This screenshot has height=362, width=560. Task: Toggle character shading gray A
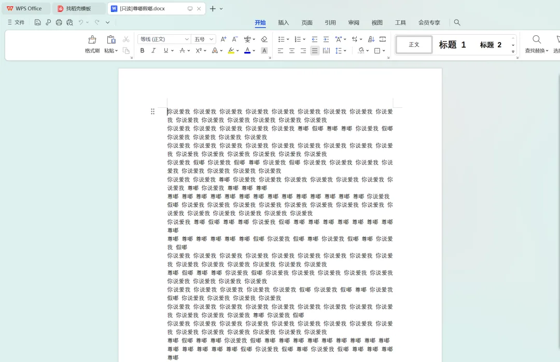pos(264,51)
